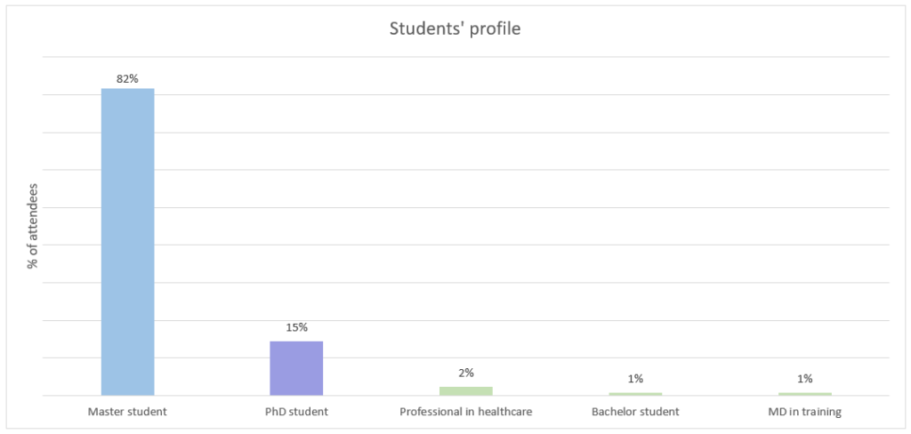Select the "Bachelor student" category label
This screenshot has width=911, height=434.
(x=635, y=412)
